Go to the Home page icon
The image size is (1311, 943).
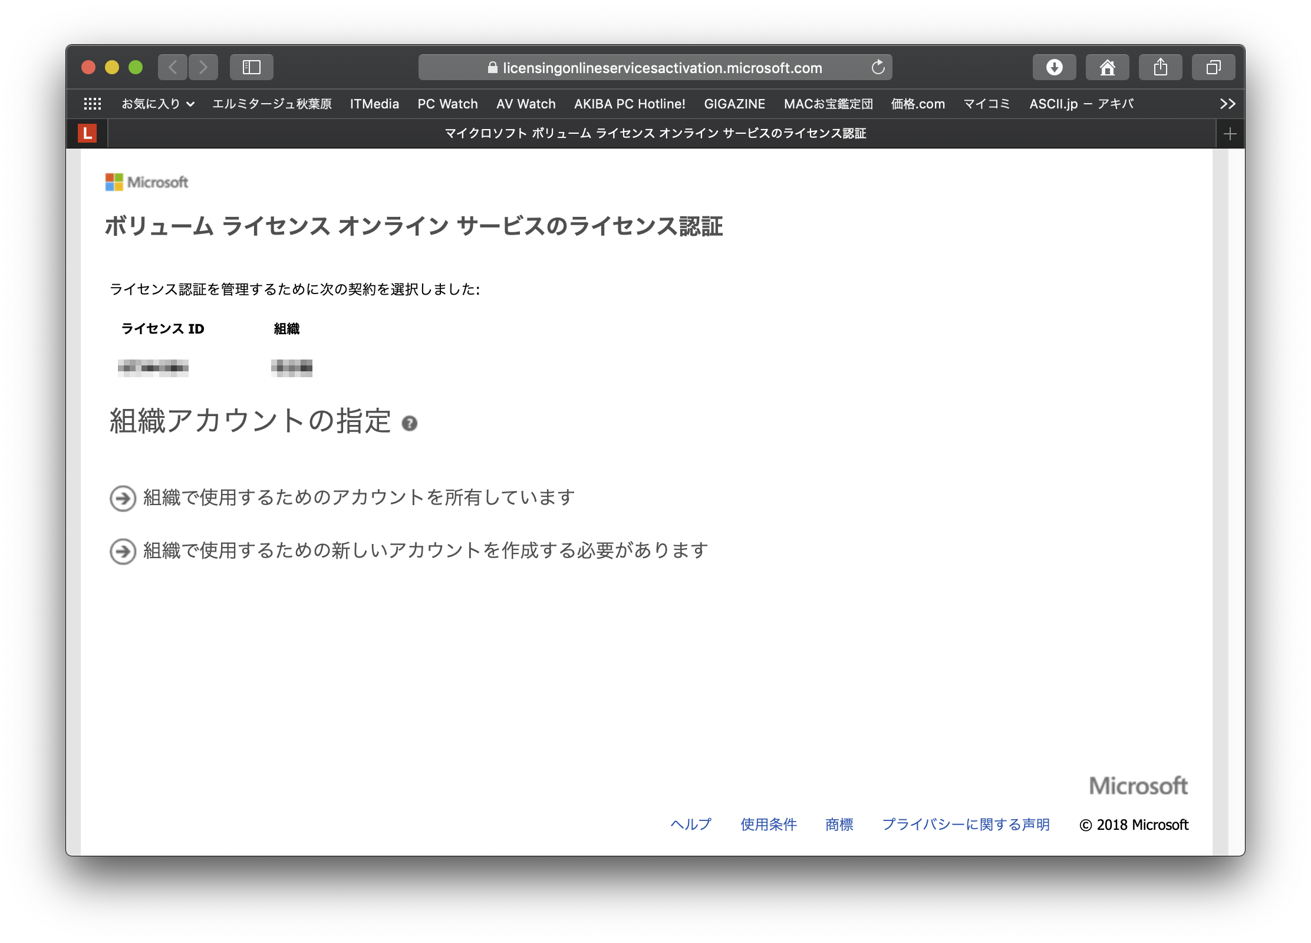(1107, 67)
